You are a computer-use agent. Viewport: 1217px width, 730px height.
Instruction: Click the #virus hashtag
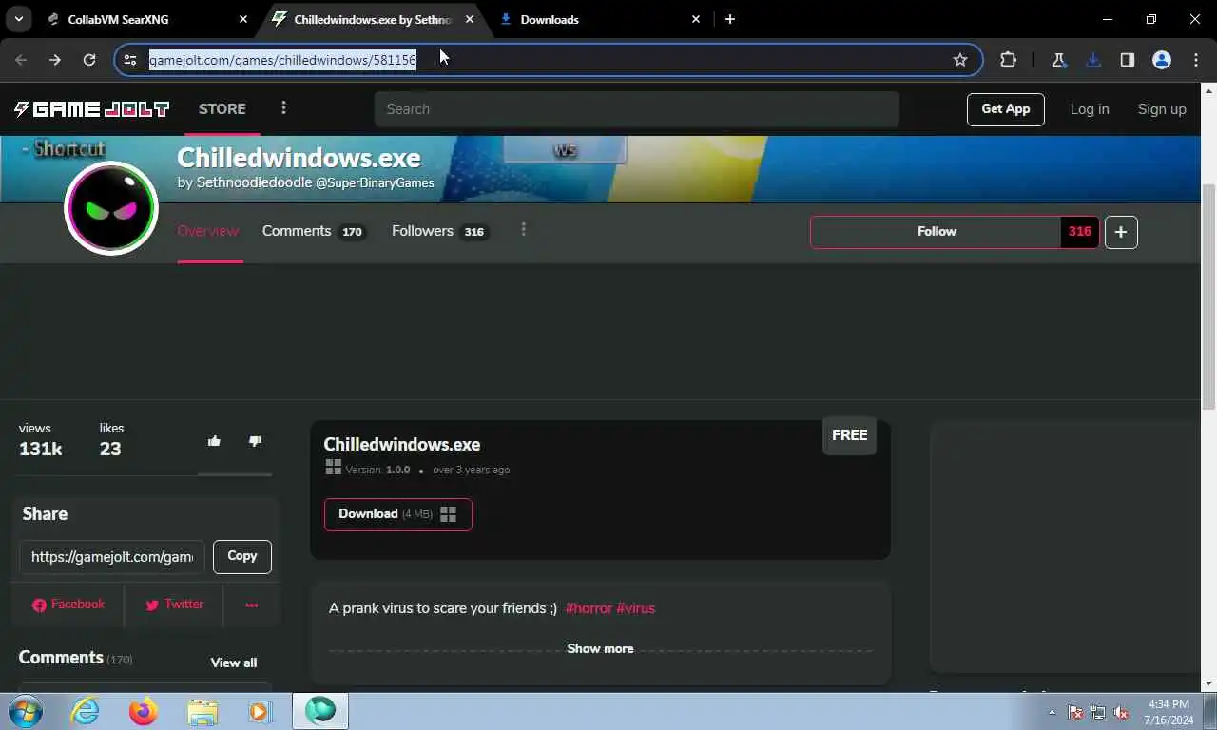(x=636, y=608)
